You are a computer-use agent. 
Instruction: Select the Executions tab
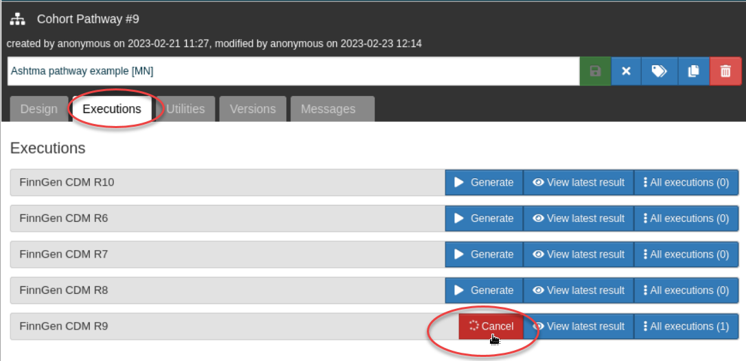point(112,109)
